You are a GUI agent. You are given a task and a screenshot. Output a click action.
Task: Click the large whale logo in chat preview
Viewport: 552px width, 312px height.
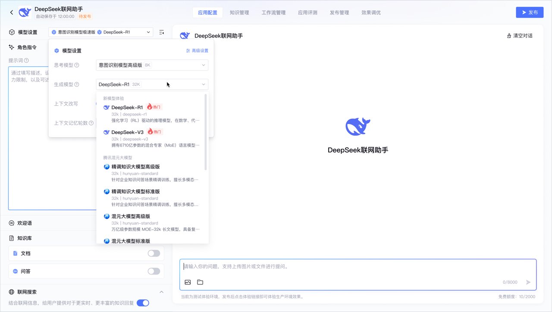tap(358, 126)
